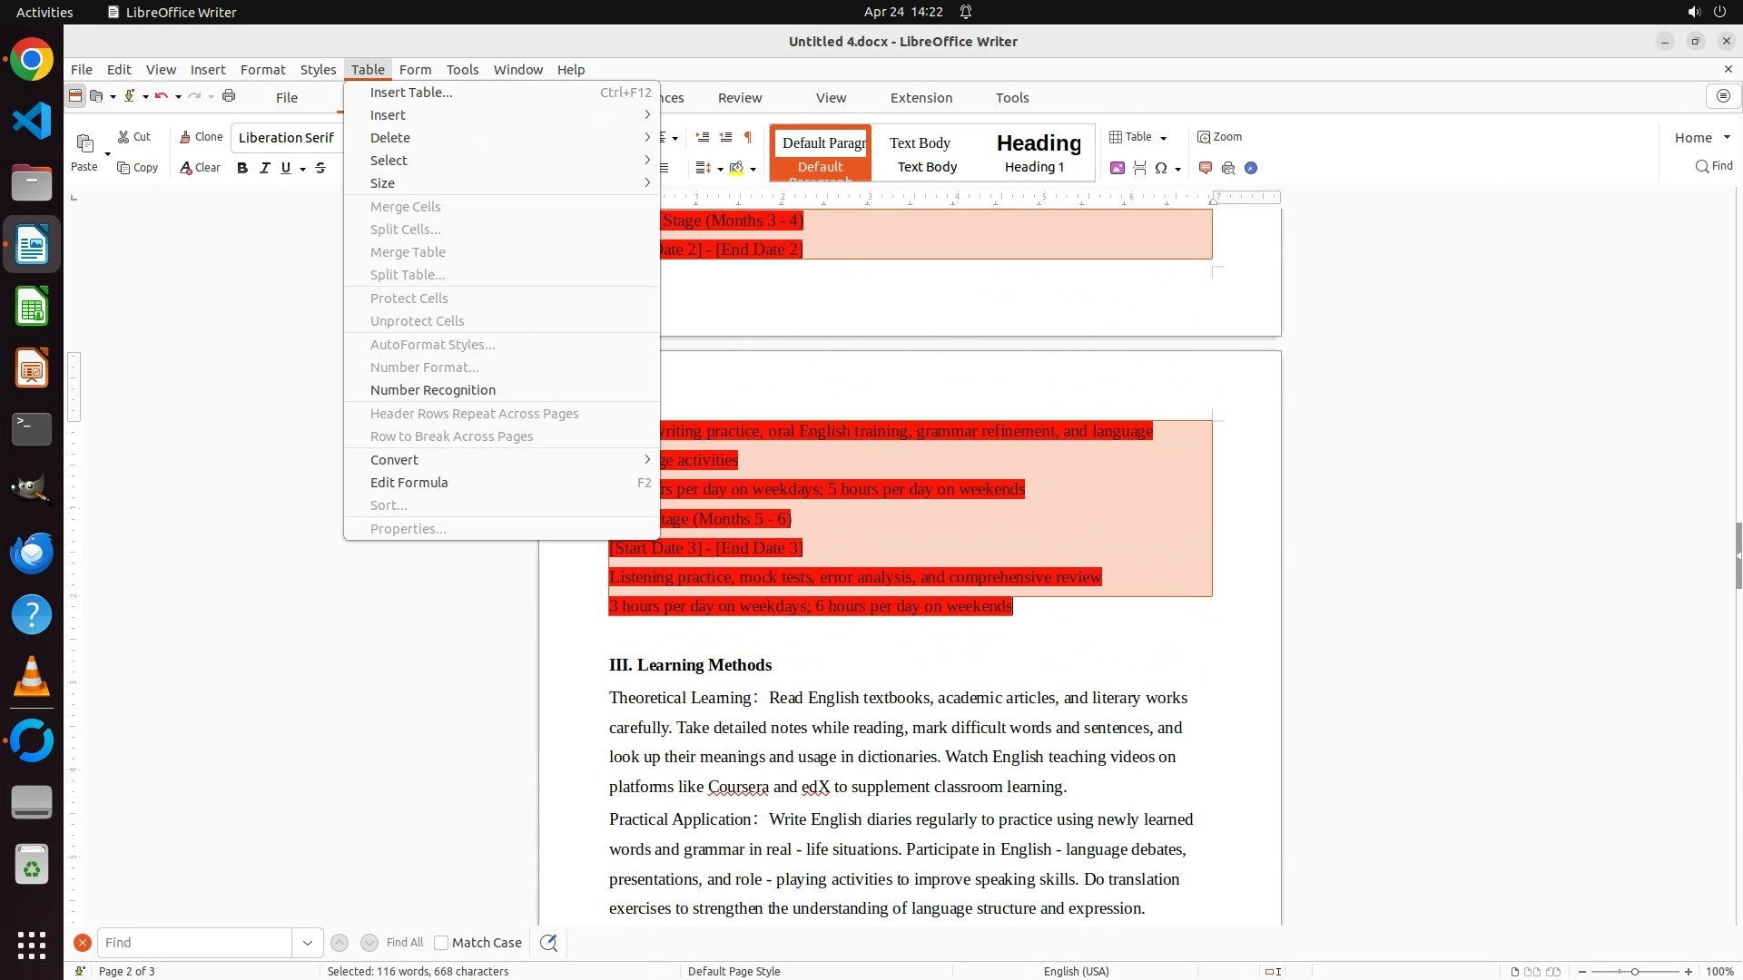Enable the Match Case checkbox
1743x980 pixels.
point(441,943)
